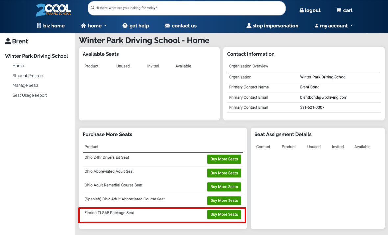Open the cart link
Image resolution: width=388 pixels, height=235 pixels.
tap(345, 10)
